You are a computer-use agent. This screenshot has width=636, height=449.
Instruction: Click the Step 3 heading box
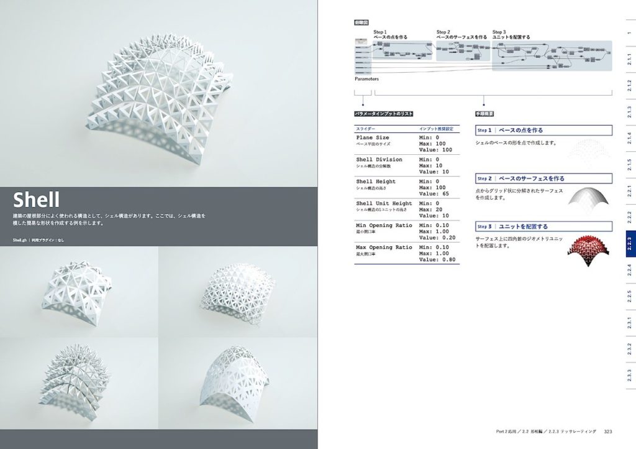[x=543, y=226]
